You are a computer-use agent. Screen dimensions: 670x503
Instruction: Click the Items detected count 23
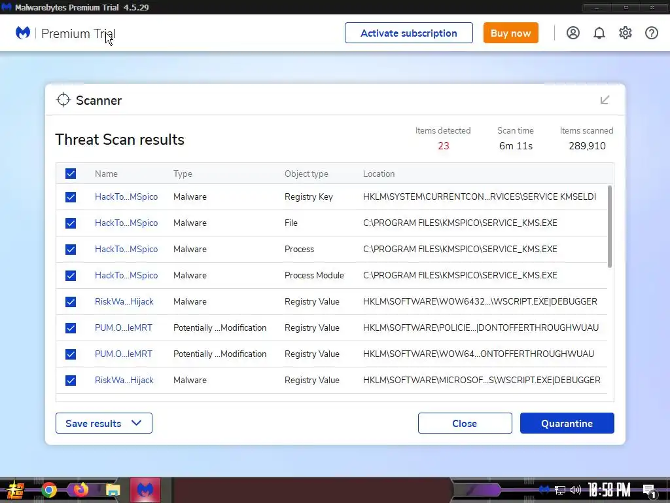[443, 146]
